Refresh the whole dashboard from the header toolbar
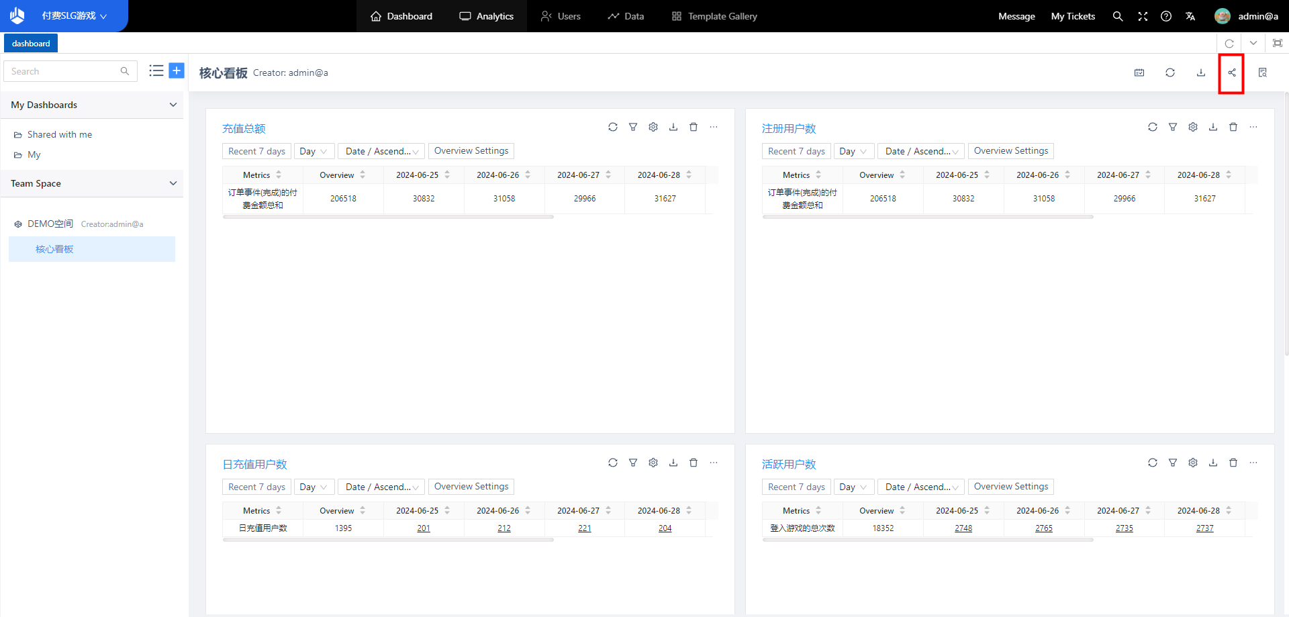The height and width of the screenshot is (617, 1289). point(1169,73)
